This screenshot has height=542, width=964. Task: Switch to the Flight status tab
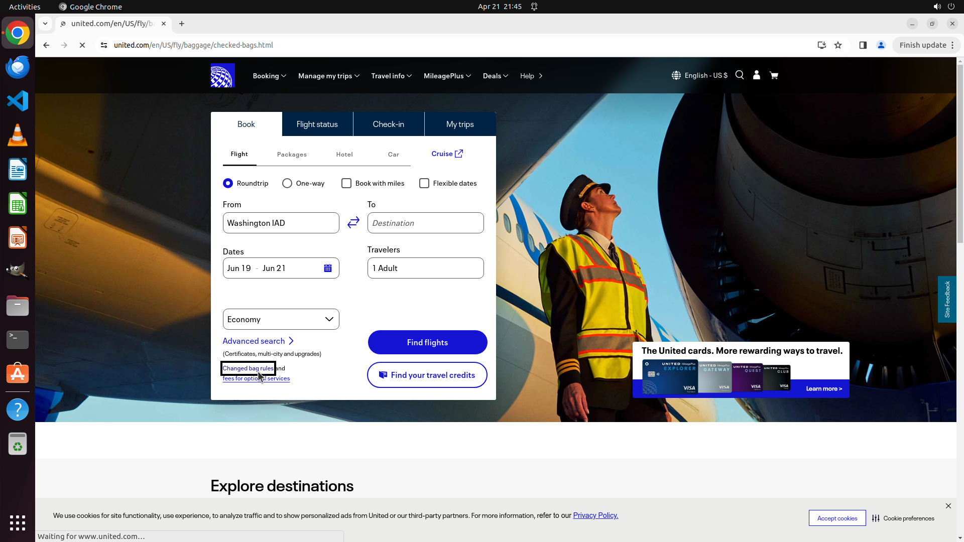tap(317, 124)
